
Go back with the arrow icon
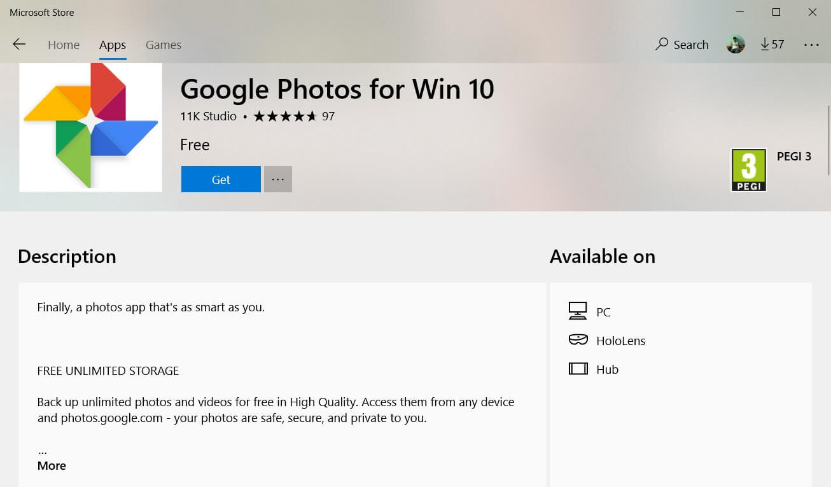pyautogui.click(x=19, y=45)
